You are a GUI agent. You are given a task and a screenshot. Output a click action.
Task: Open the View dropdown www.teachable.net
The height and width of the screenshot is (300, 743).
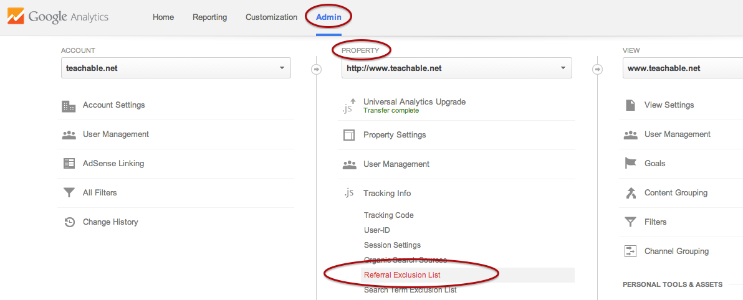(x=683, y=68)
